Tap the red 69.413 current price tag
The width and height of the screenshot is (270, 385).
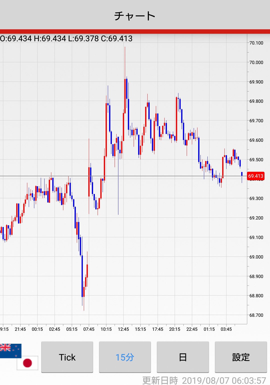click(x=255, y=176)
